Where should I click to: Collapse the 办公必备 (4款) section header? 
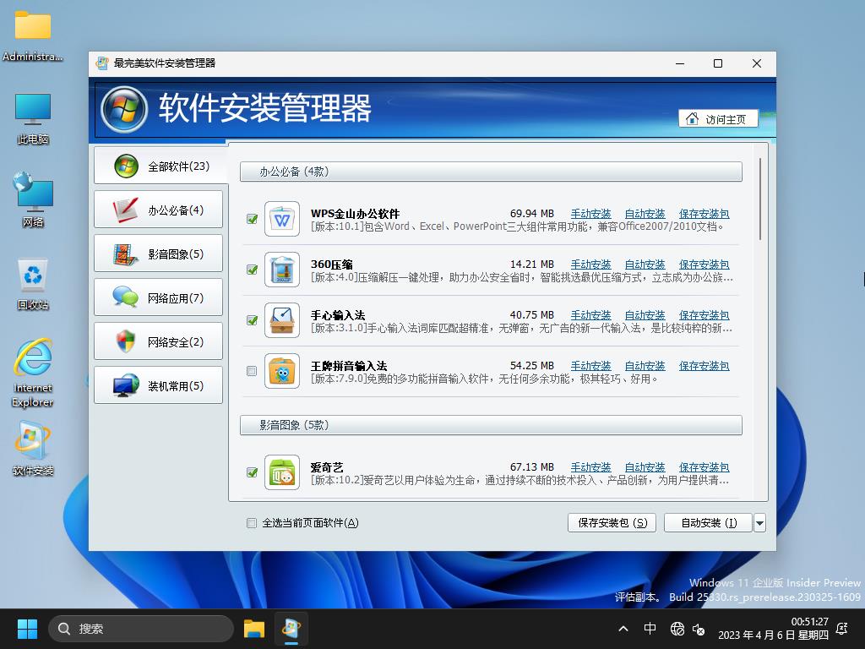[x=491, y=172]
